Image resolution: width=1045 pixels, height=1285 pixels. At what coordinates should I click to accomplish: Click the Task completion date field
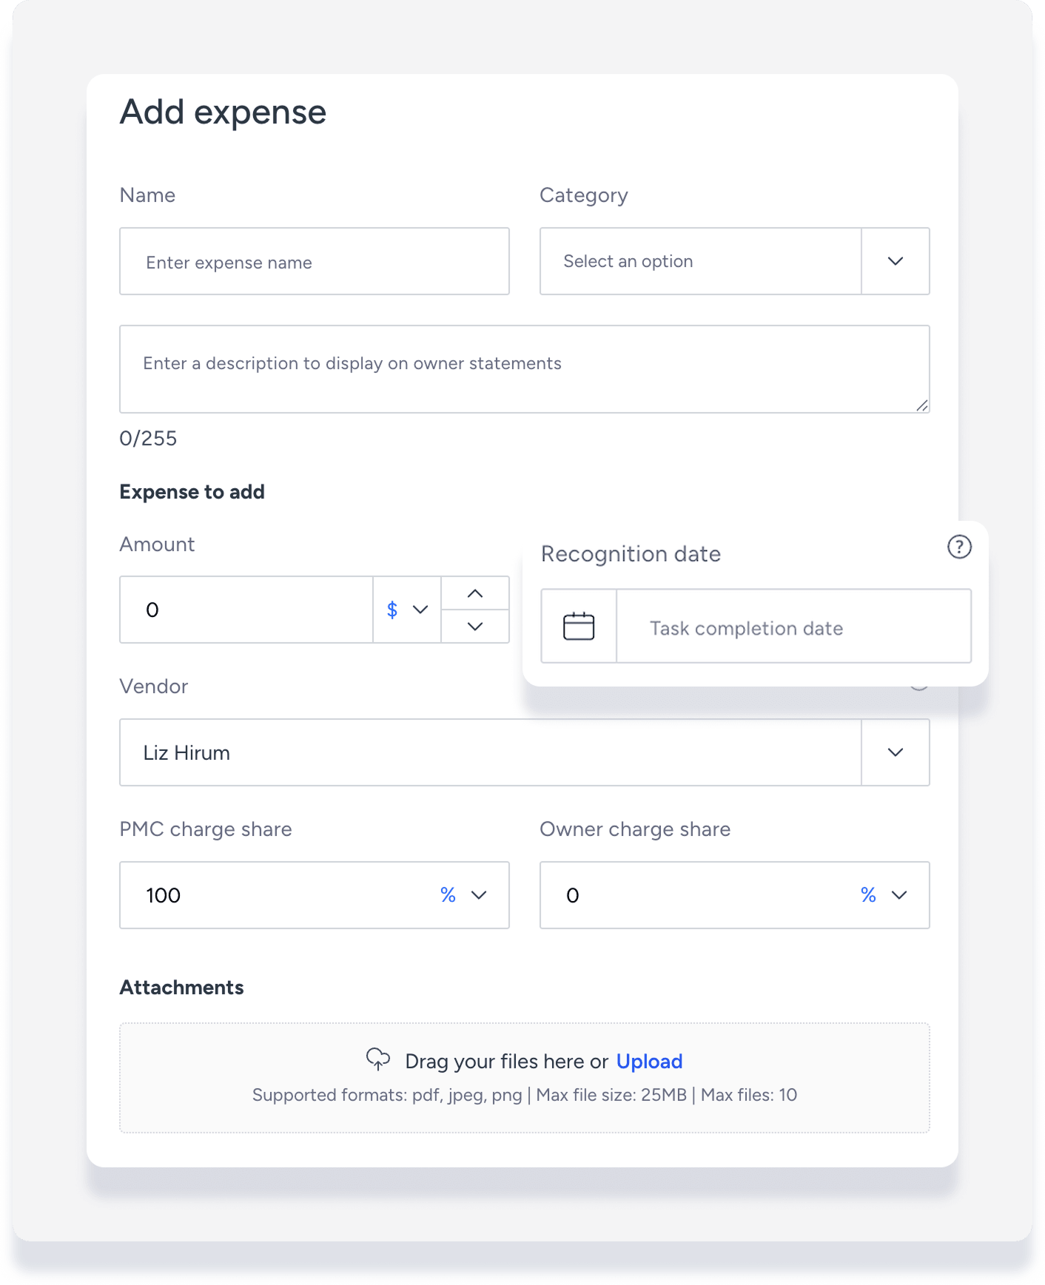coord(793,628)
